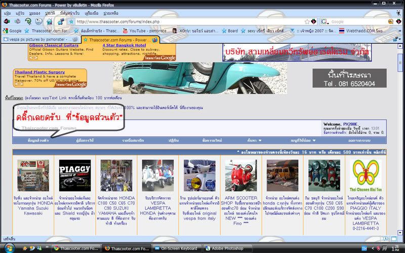This screenshot has width=405, height=253.
Task: Click the VESPA LAMBRETTA scooters thumbnail
Action: coord(158,175)
